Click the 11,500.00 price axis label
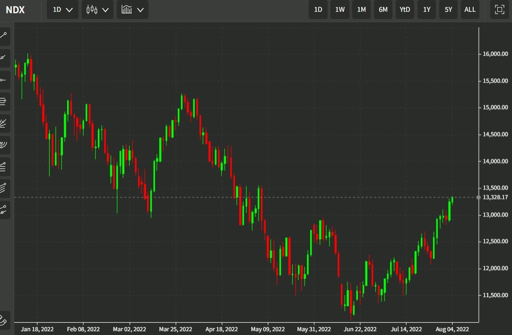Viewport: 512px width, 335px height. [495, 295]
